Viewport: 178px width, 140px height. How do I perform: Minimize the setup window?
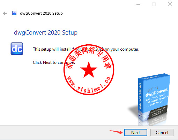138,4
